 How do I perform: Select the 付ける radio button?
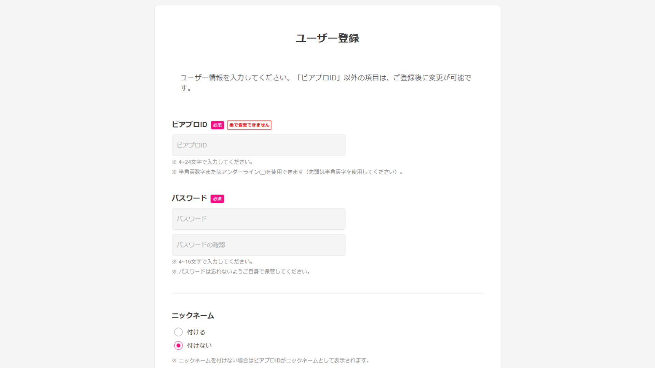pos(178,332)
